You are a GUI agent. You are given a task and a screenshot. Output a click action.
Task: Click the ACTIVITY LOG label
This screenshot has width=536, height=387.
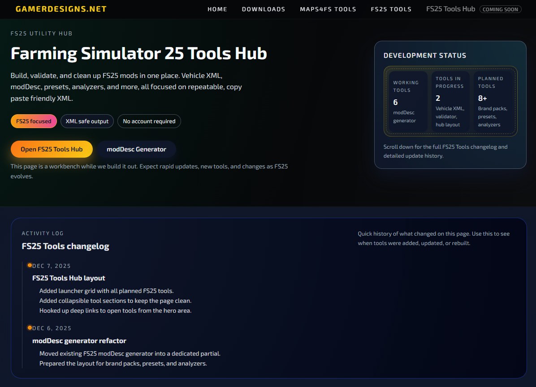coord(43,233)
